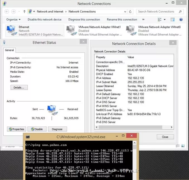Select the IPv4 Subnet Mask row

click(134, 82)
